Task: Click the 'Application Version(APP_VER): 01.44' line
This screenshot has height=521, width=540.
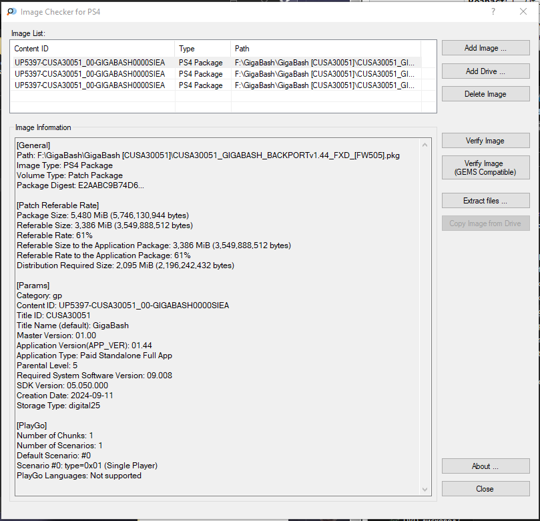Action: (84, 346)
